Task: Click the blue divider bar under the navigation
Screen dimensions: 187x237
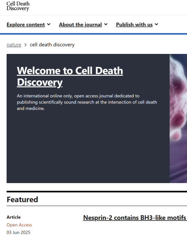Action: pyautogui.click(x=93, y=34)
